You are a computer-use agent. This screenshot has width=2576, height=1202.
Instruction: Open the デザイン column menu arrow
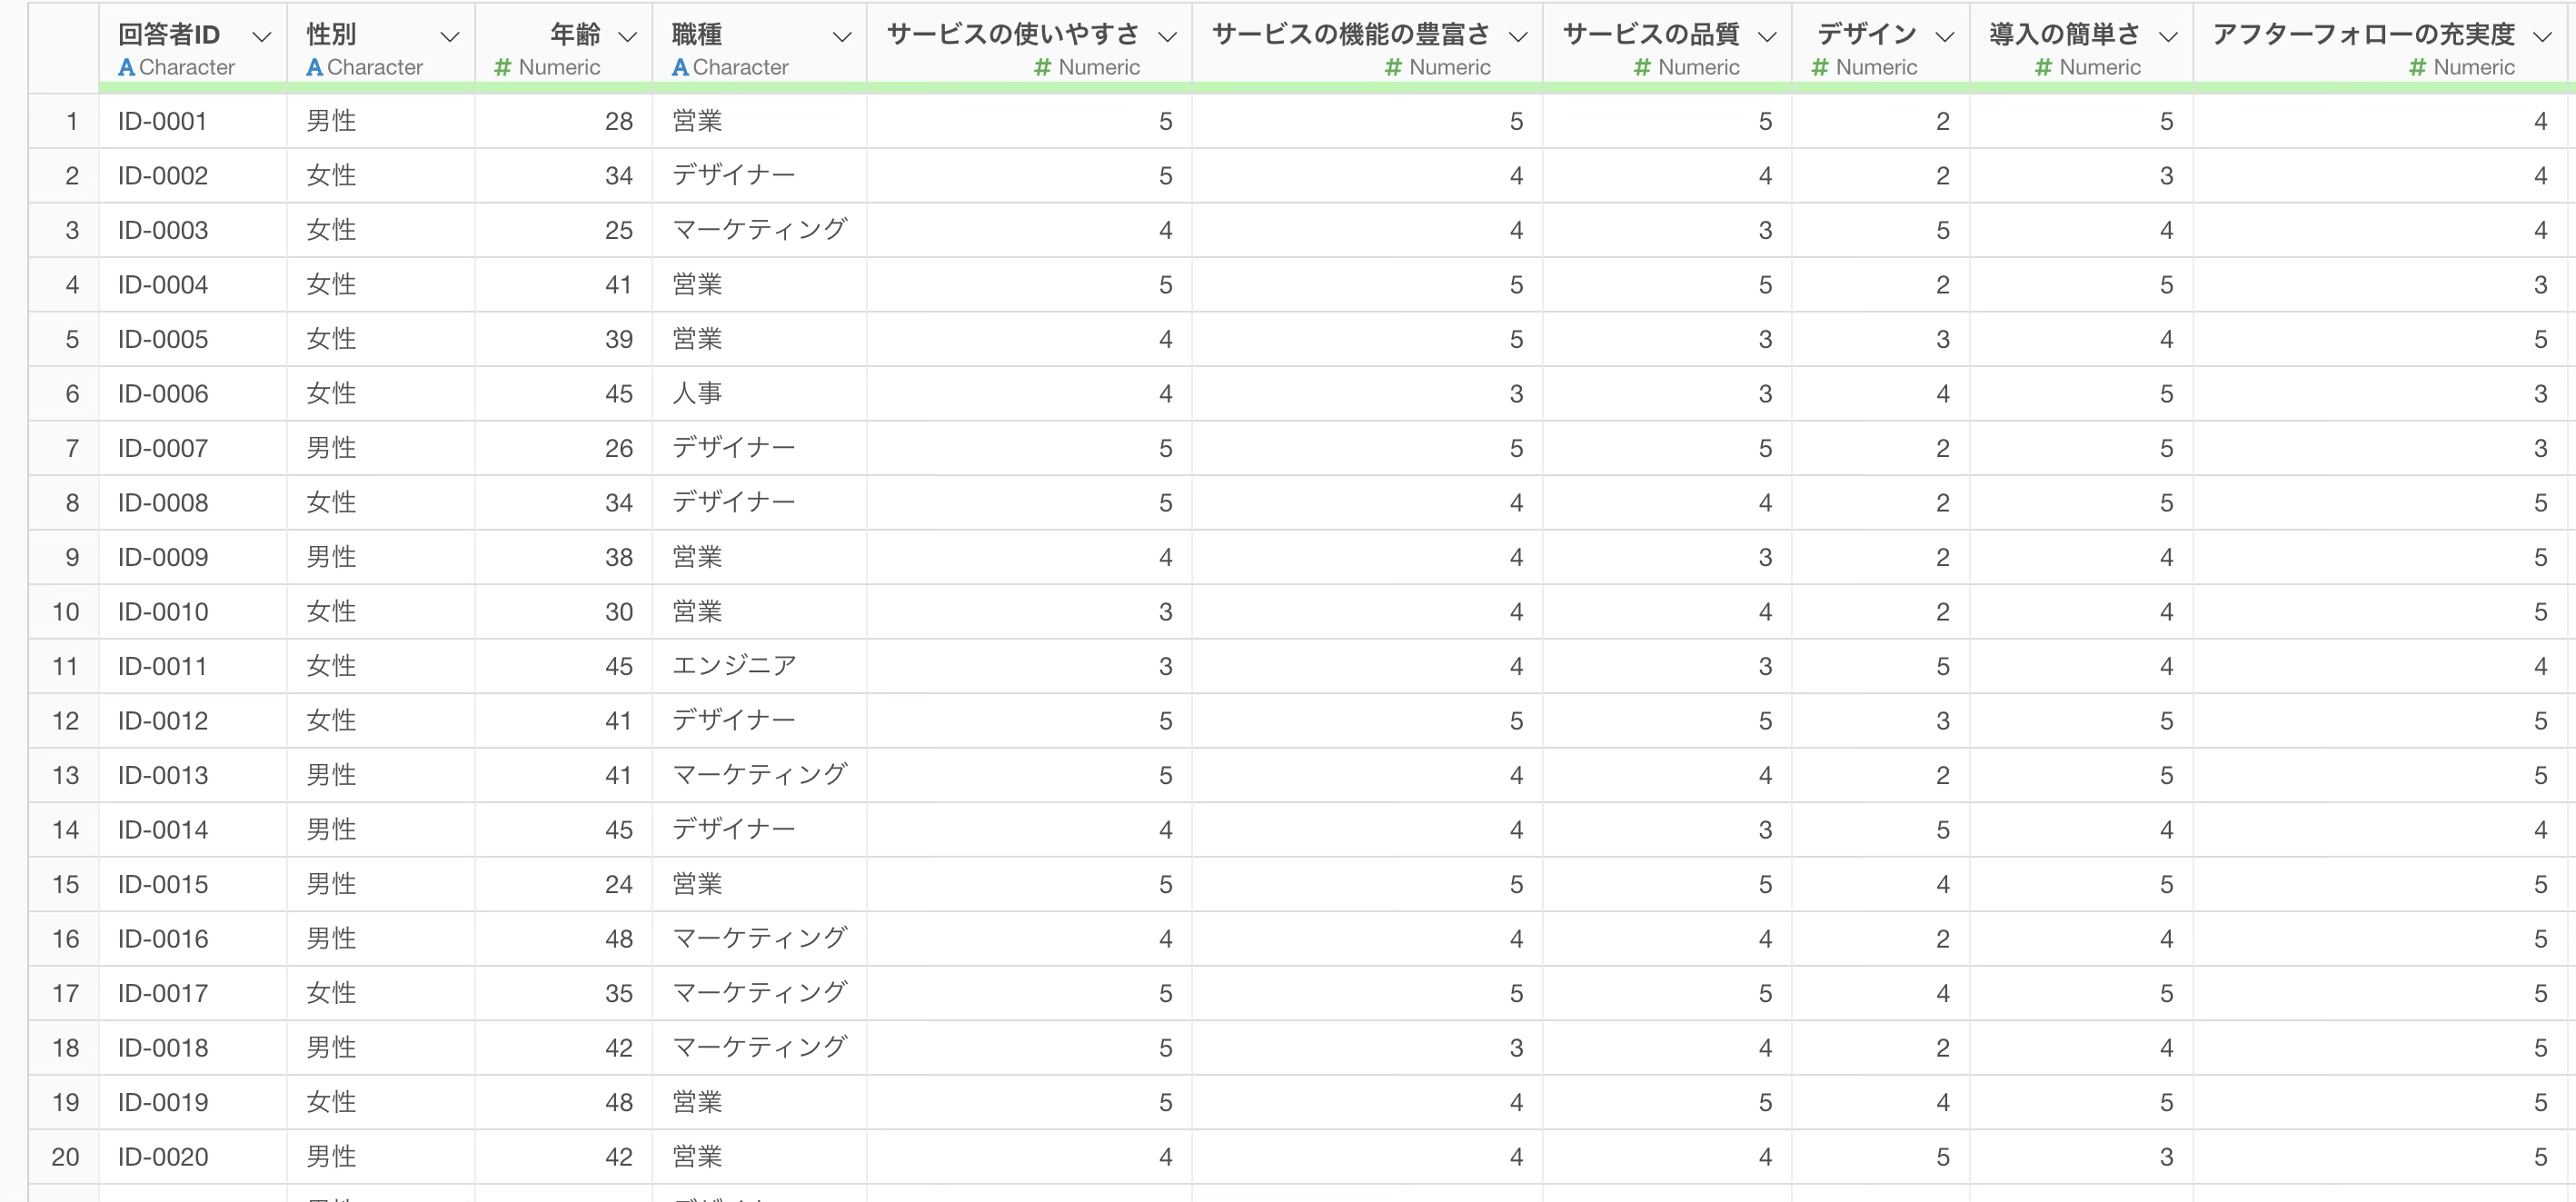tap(1944, 37)
